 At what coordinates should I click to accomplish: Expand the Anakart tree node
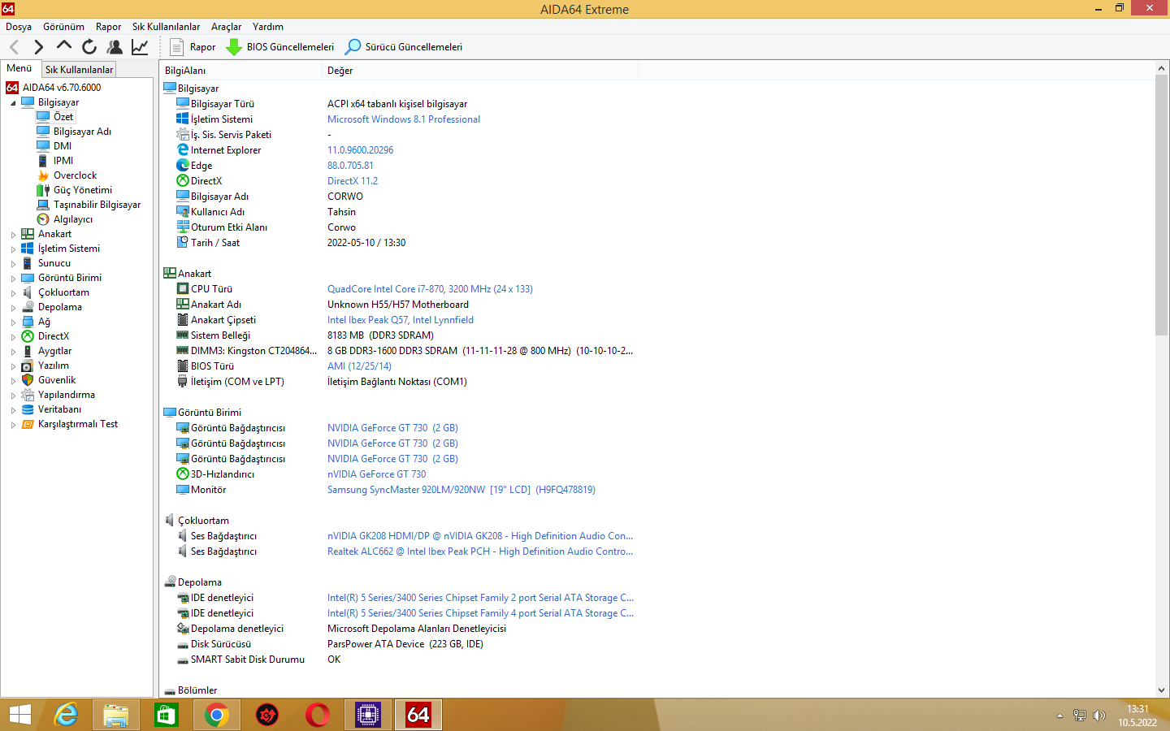click(13, 235)
